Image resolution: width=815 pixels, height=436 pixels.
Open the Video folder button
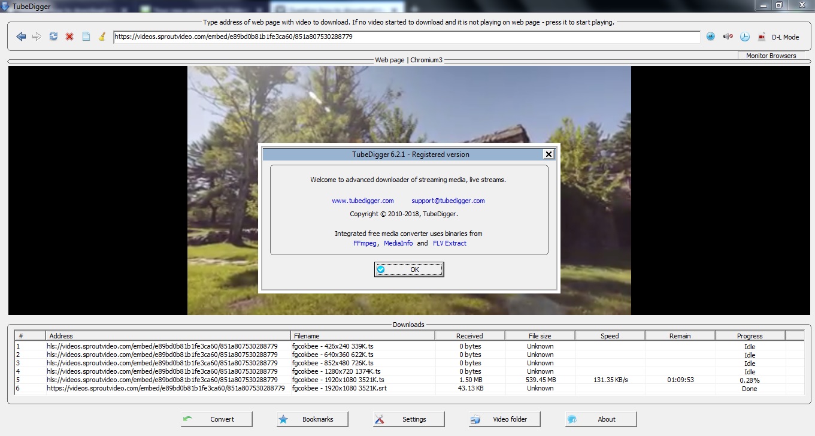[x=505, y=419]
